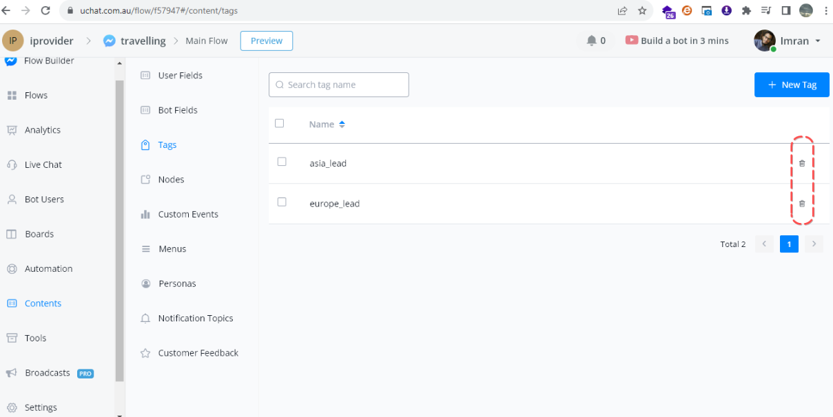The width and height of the screenshot is (833, 417).
Task: Switch to the User Fields section
Action: (180, 76)
